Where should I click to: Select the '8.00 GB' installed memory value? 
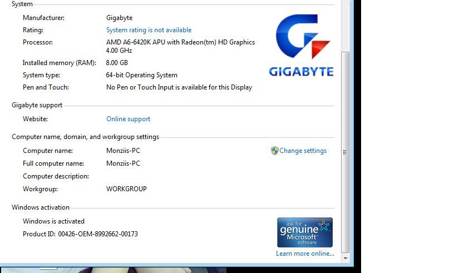(117, 63)
